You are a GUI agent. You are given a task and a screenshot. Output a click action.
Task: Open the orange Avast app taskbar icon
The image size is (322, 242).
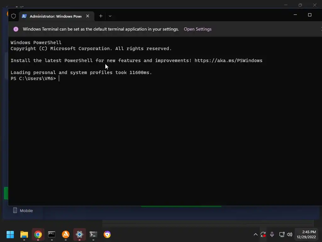point(66,234)
